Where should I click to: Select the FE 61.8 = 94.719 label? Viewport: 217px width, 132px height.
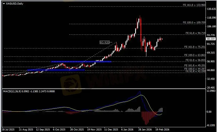[x=195, y=33]
